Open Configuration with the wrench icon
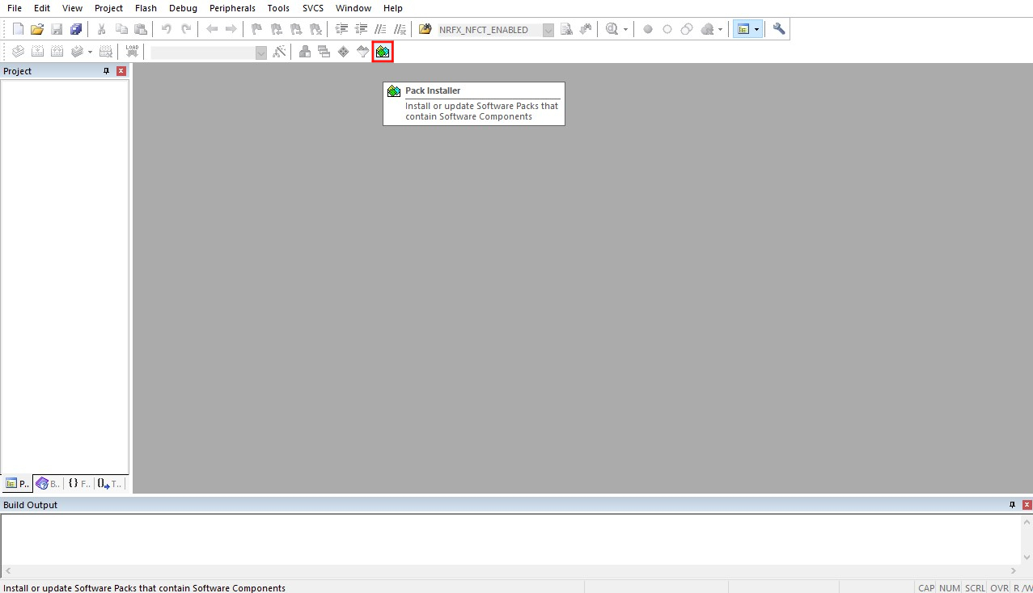The image size is (1033, 593). tap(779, 29)
